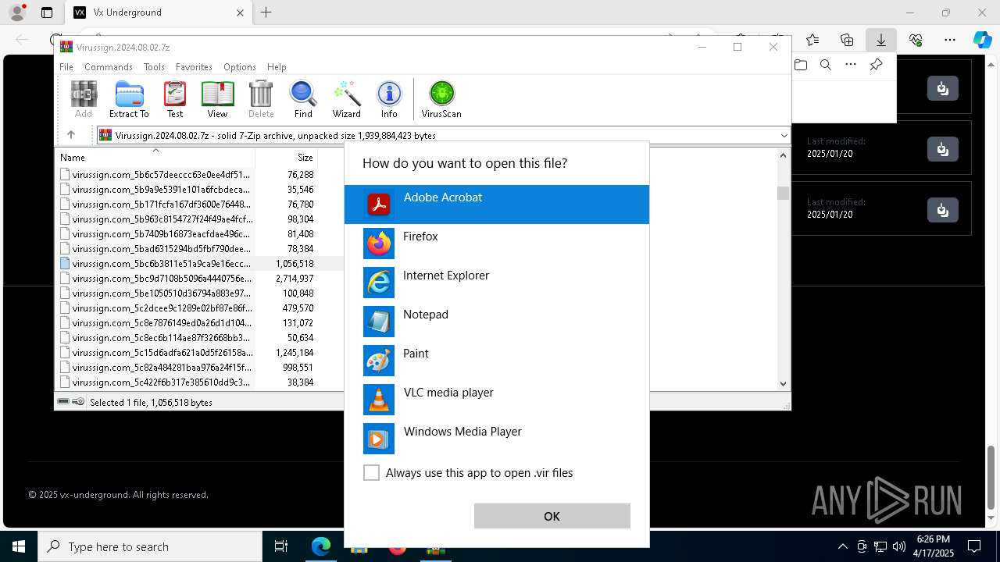
Task: Pin the downloads panel pin icon
Action: pos(877,65)
